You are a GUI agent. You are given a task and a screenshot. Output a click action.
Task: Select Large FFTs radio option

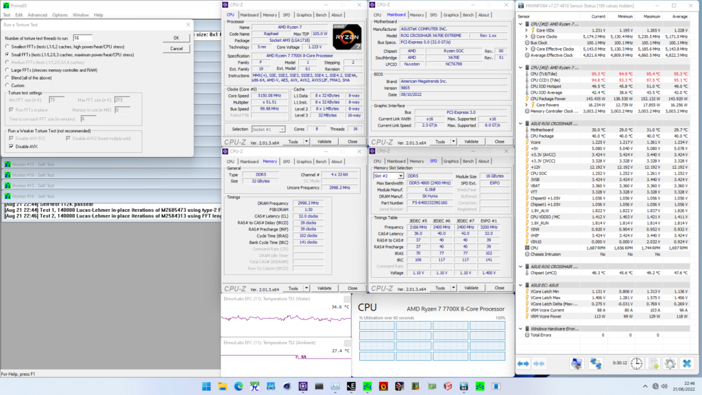point(7,71)
